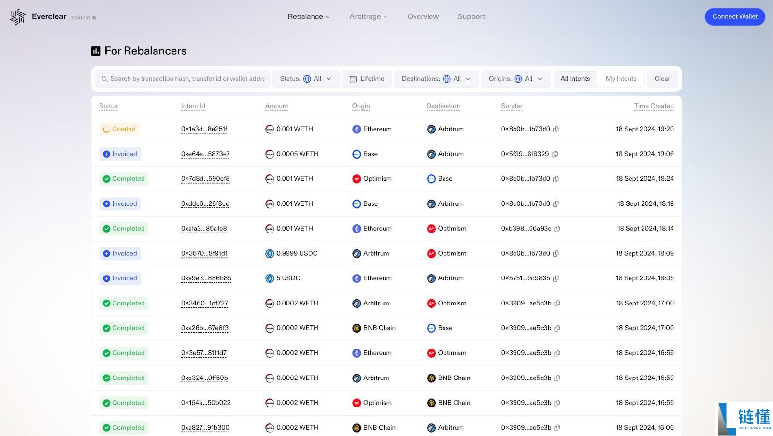The height and width of the screenshot is (436, 773).
Task: Copy sender address 0x5f39...8f8329
Action: (x=555, y=154)
